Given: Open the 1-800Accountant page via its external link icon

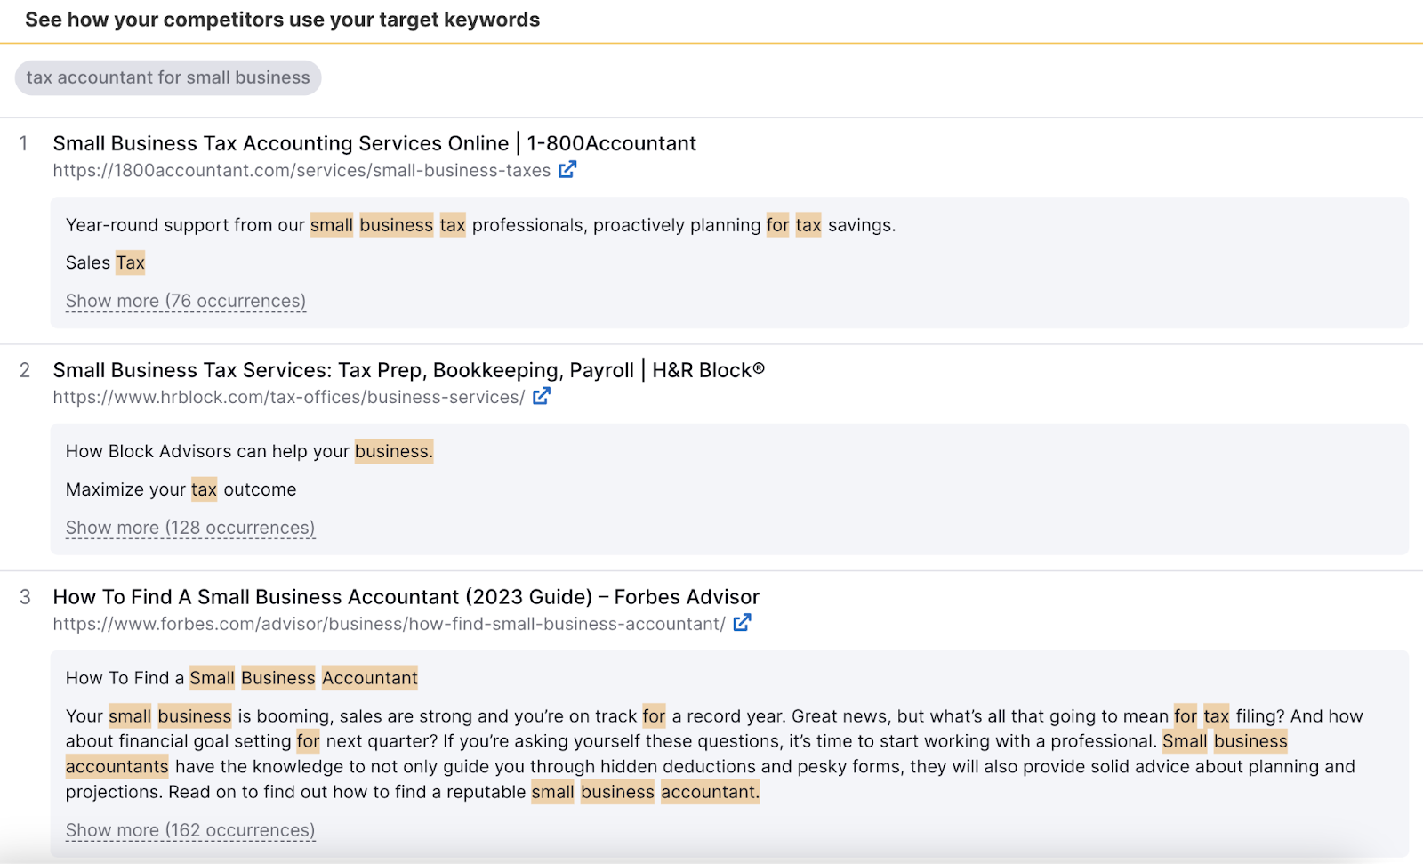Looking at the screenshot, I should click(x=567, y=169).
